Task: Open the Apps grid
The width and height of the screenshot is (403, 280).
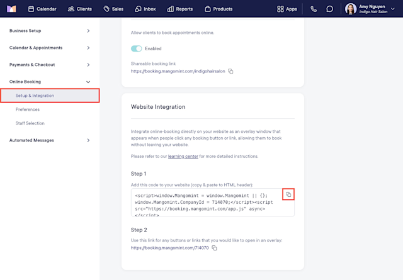Action: pos(287,9)
